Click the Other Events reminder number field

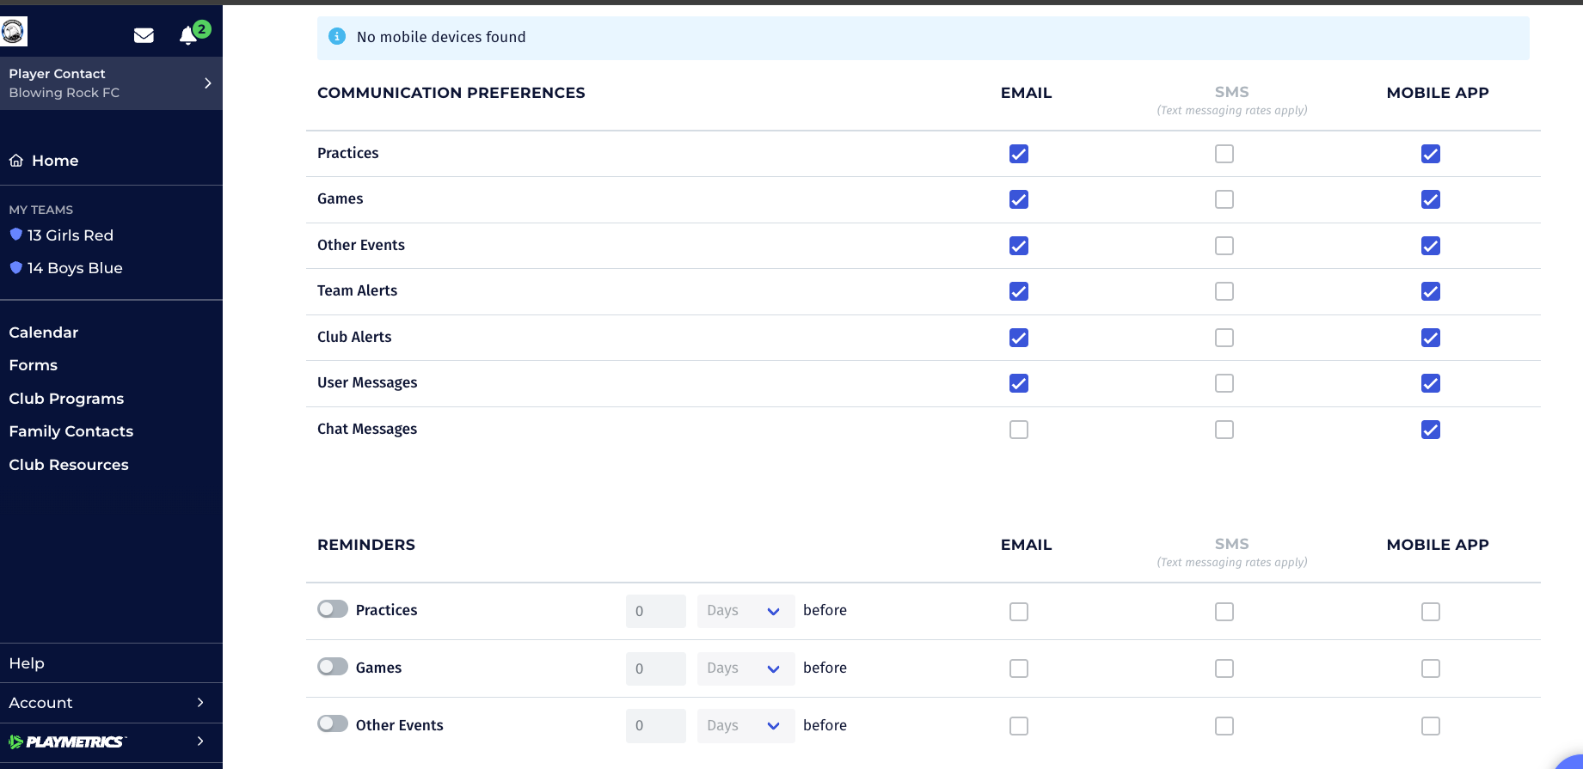click(x=656, y=726)
